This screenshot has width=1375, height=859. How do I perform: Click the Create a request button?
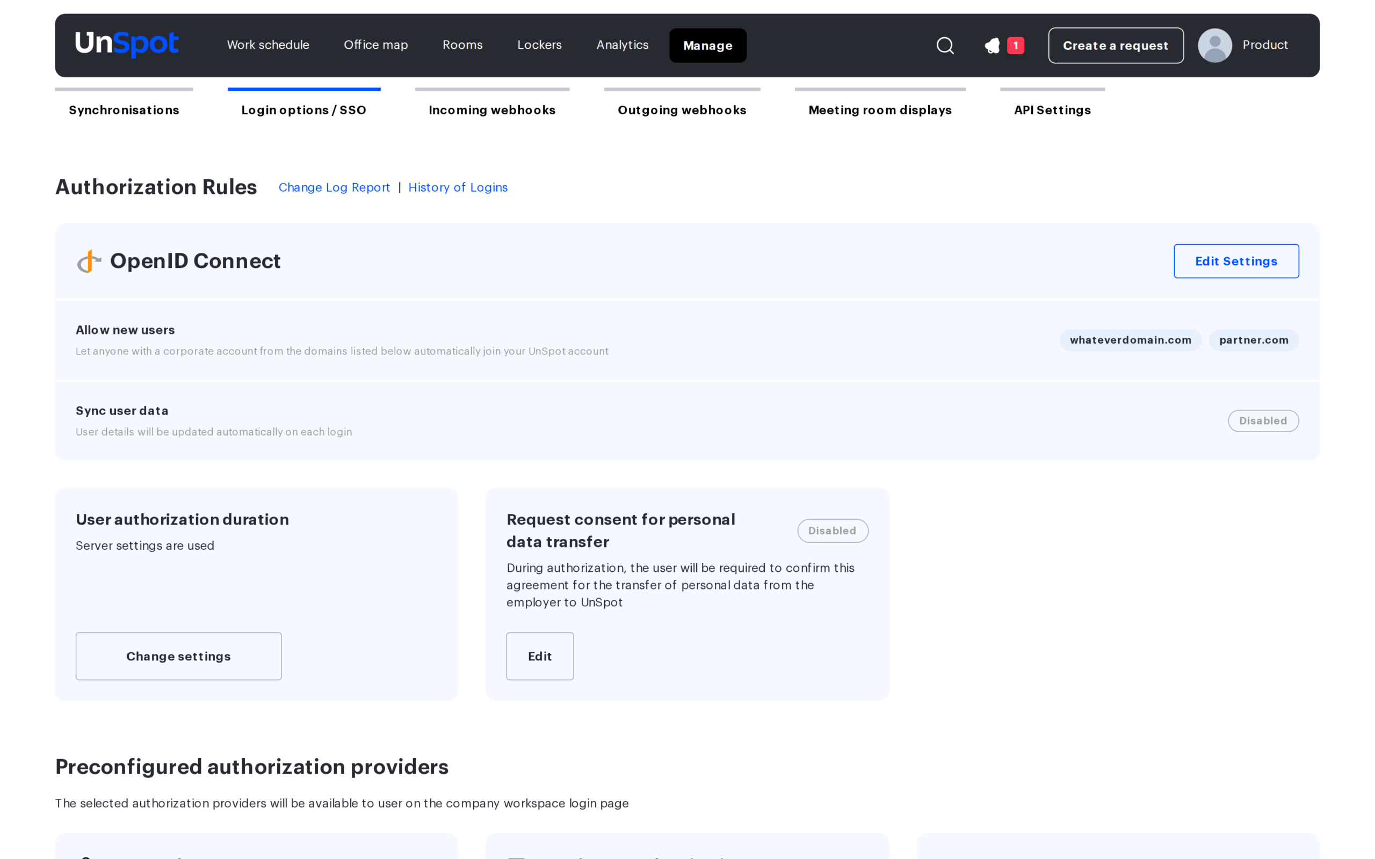point(1116,46)
